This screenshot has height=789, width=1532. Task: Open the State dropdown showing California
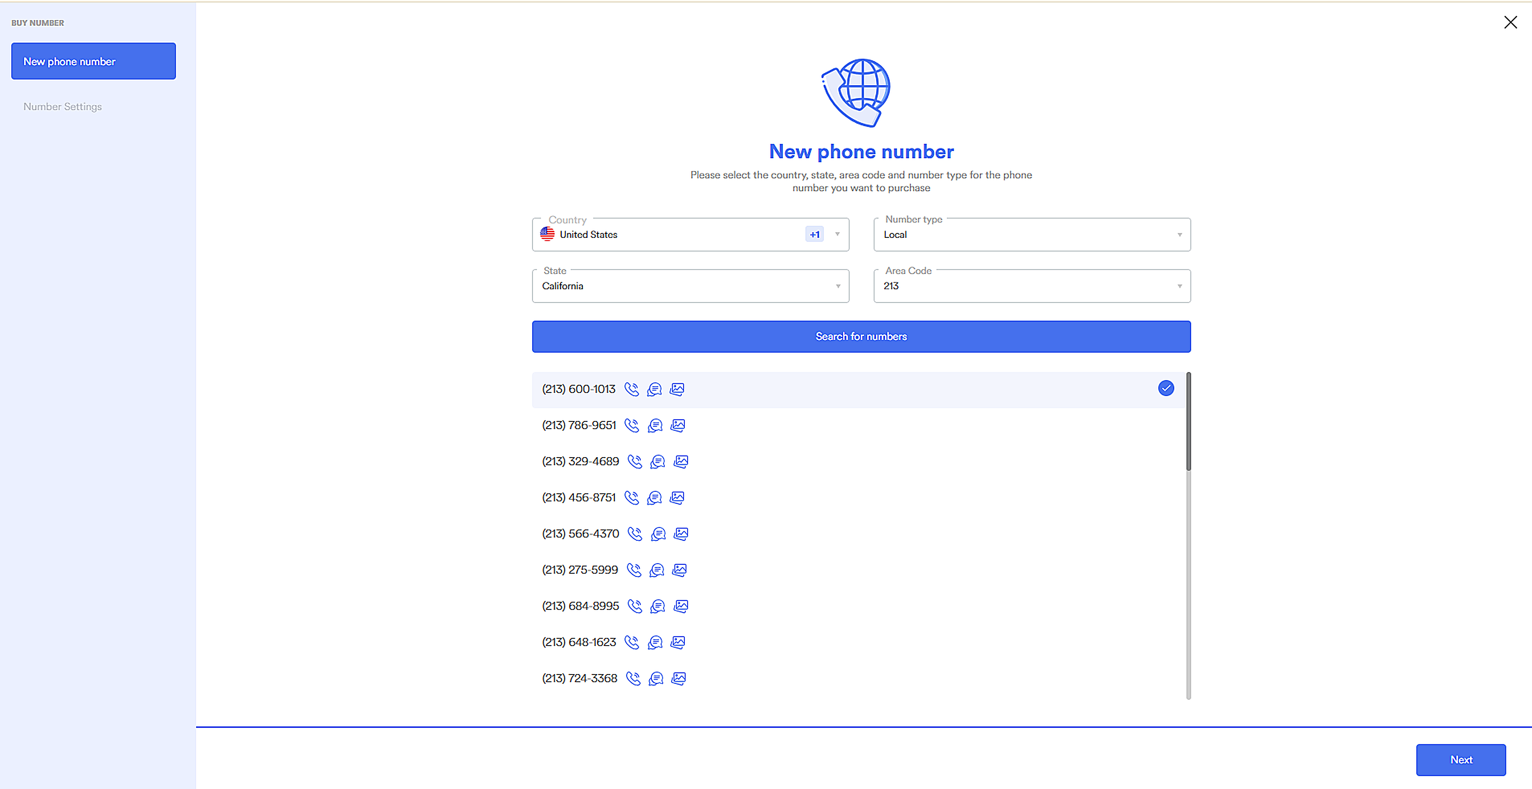tap(690, 286)
